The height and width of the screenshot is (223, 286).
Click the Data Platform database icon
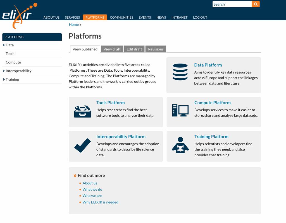click(180, 72)
